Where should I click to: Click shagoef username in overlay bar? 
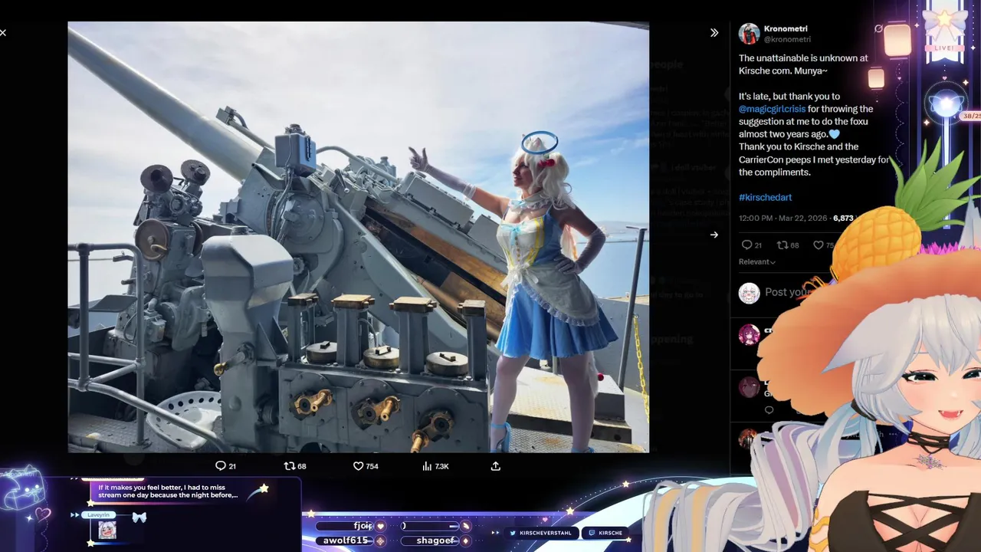(435, 540)
